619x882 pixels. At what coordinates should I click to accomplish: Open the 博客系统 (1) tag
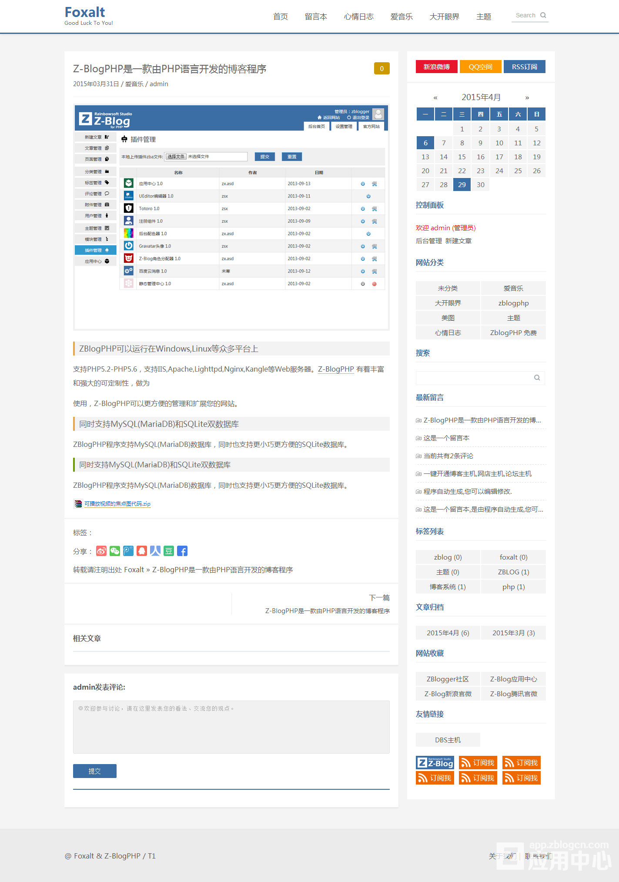tap(448, 587)
